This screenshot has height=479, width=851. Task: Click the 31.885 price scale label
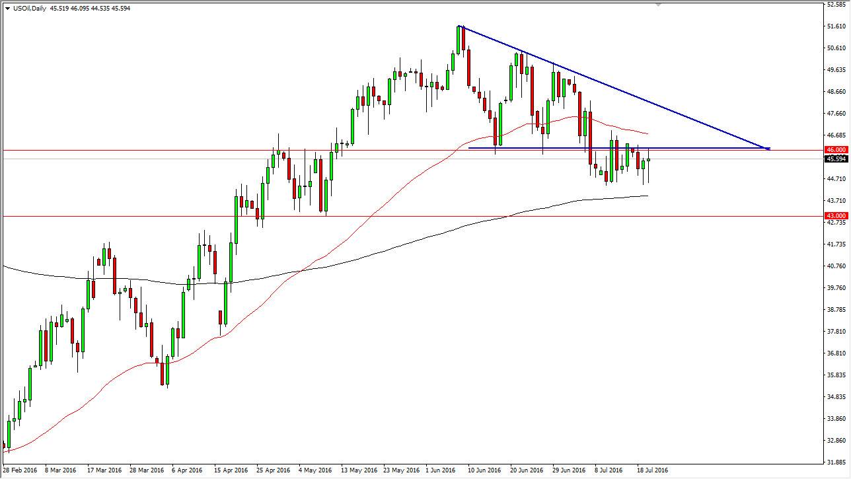click(x=836, y=462)
